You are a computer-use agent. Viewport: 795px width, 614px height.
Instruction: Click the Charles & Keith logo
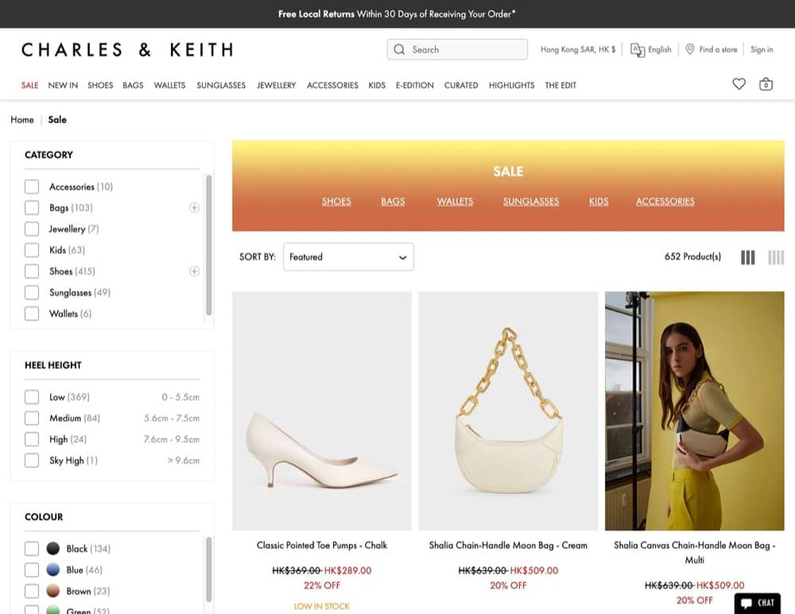tap(127, 50)
